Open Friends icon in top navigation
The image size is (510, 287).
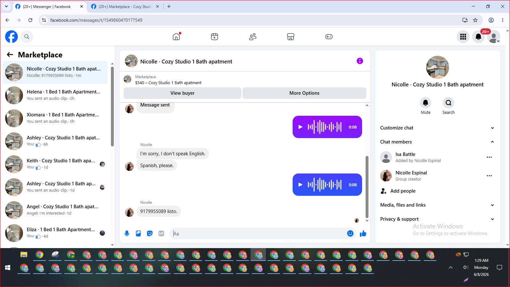(253, 37)
